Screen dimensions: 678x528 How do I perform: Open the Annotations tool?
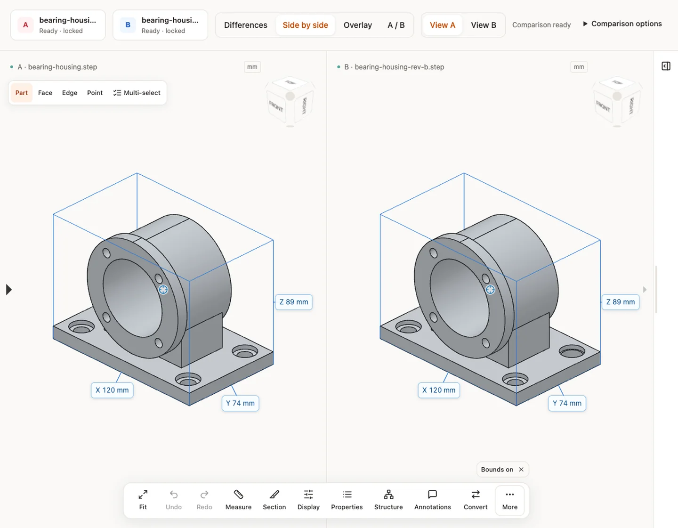(x=433, y=500)
